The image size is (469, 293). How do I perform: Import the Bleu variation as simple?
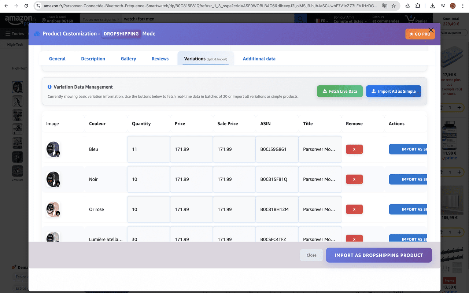tap(408, 149)
